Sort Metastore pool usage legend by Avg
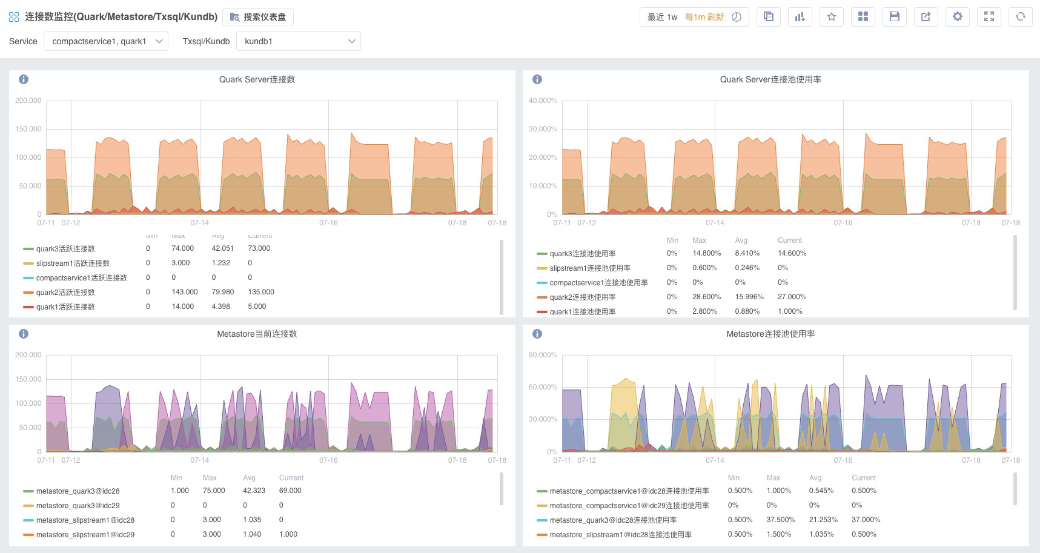 tap(815, 478)
